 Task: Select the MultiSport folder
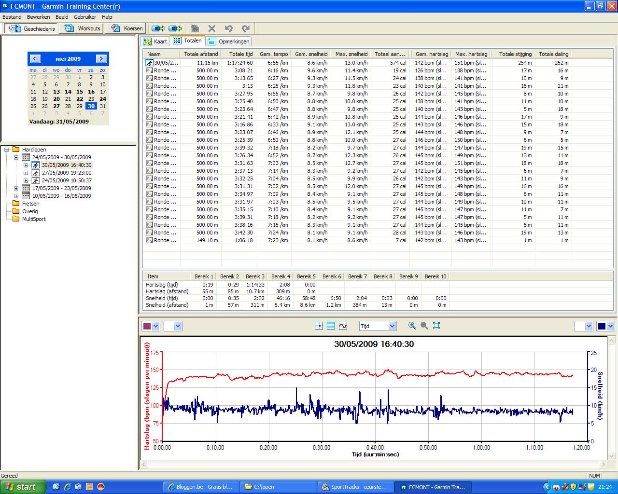pos(34,219)
